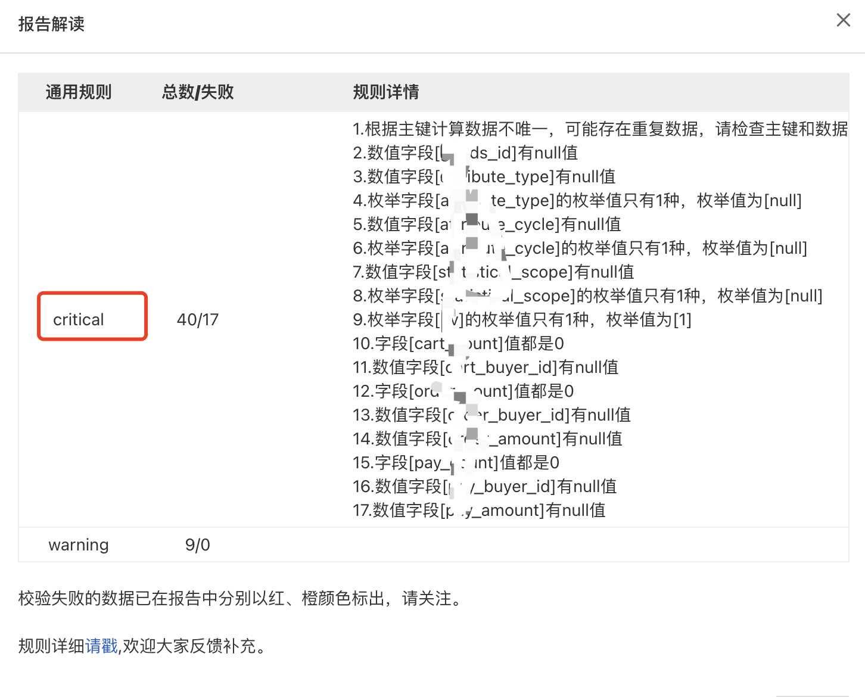The width and height of the screenshot is (865, 697).
Task: Select rule 4 attribute_type enum null line
Action: (577, 200)
